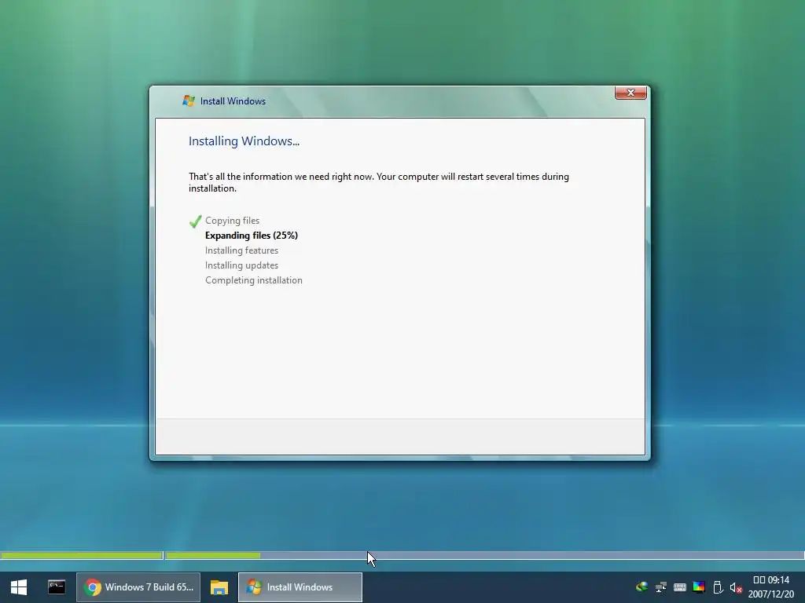Click Expanding files (25%) step
The height and width of the screenshot is (603, 805).
tap(252, 236)
